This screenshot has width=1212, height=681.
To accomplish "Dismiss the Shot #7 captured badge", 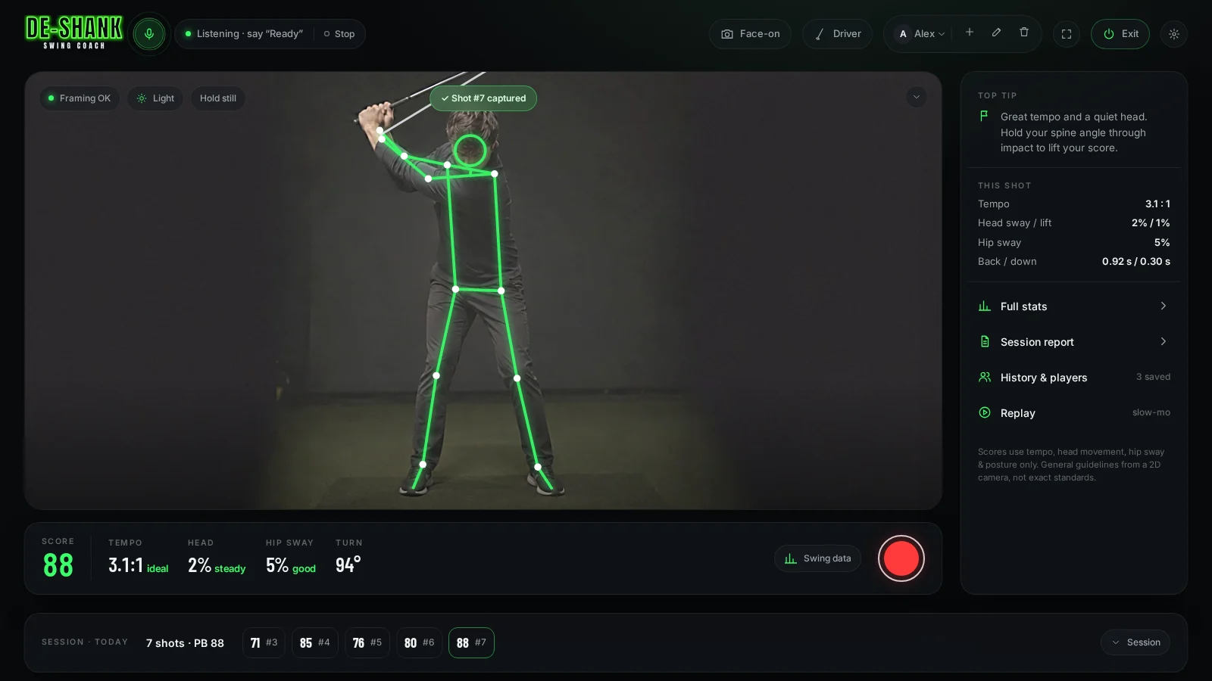I will [x=483, y=98].
